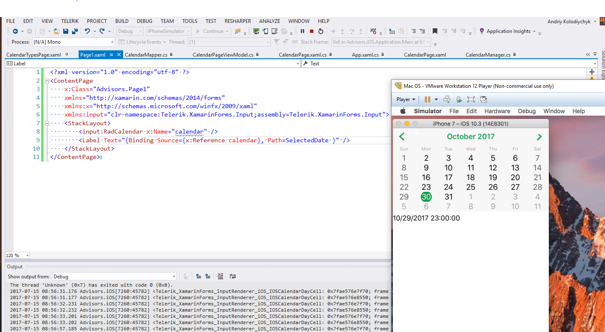Open the Process dropdown showing Mono

(112, 42)
